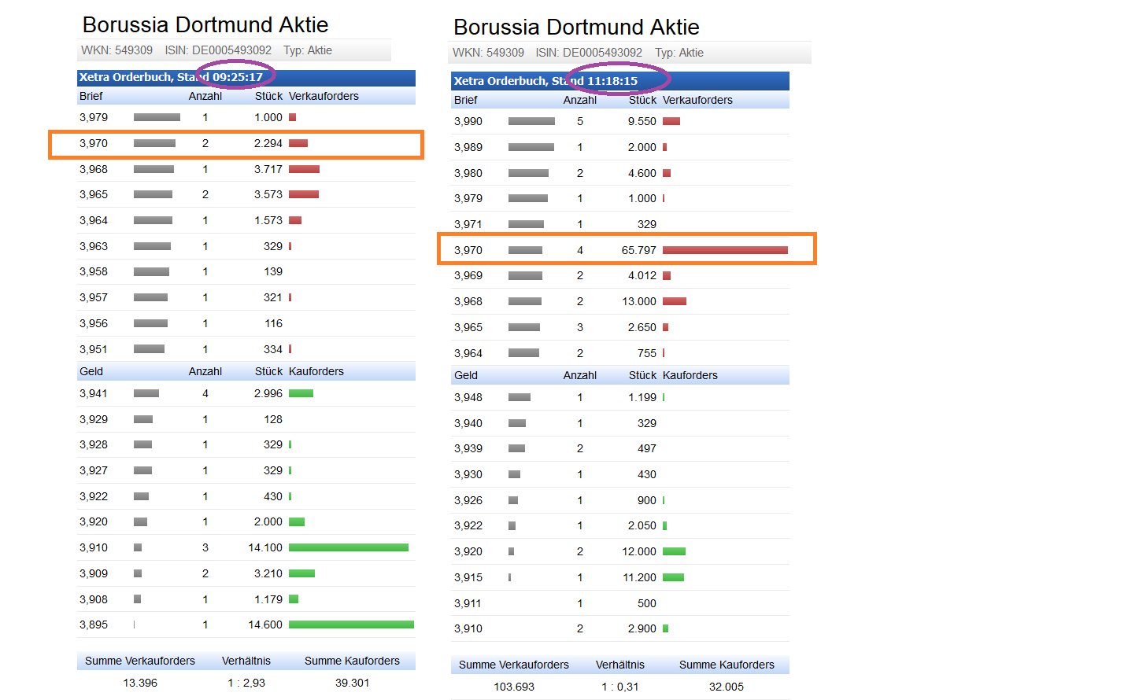Screen dimensions: 1139x700
Task: Click the ratio 1 : 0,31
Action: point(620,687)
